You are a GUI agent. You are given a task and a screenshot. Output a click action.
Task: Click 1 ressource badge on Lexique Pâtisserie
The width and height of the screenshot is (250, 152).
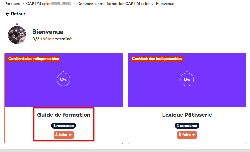point(187,126)
